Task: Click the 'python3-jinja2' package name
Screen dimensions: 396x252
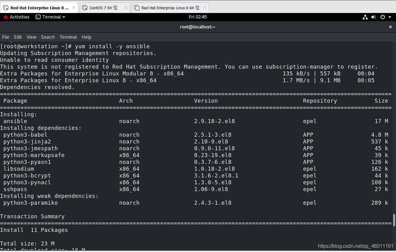Action: [x=27, y=142]
